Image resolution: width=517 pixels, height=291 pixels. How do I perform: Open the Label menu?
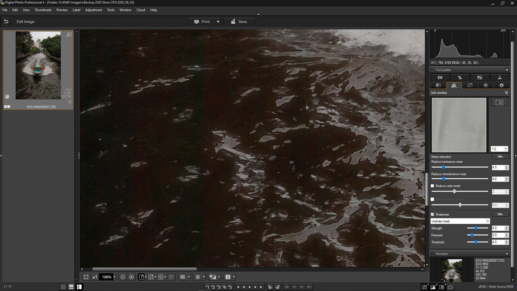tap(76, 10)
